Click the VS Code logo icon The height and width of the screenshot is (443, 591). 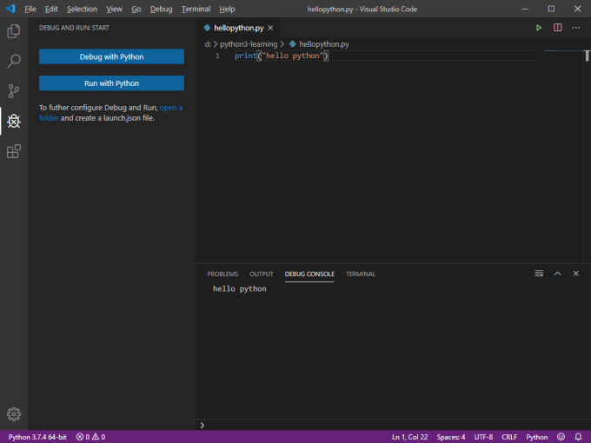tap(10, 9)
